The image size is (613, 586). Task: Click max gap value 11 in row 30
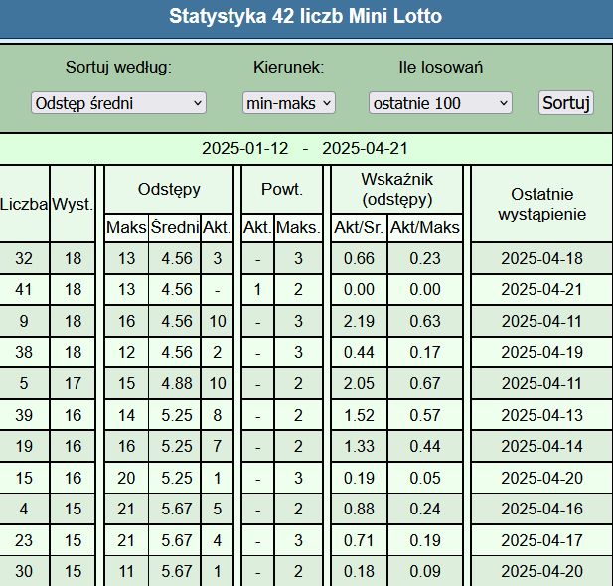126,571
